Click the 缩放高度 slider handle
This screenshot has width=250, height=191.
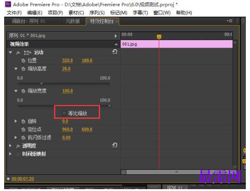tap(42, 83)
